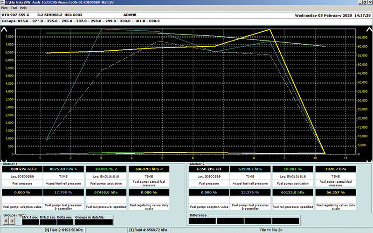Click ECU text 3.2 SIMOS8.2 H04 0002
The width and height of the screenshot is (373, 233).
pos(60,15)
